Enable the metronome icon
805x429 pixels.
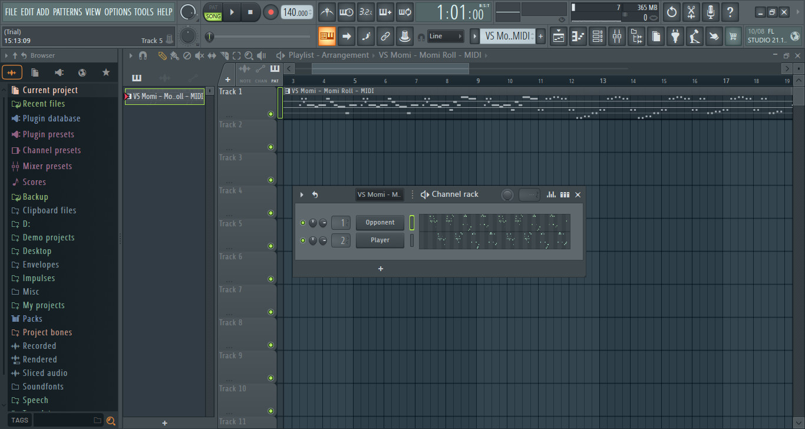coord(327,12)
